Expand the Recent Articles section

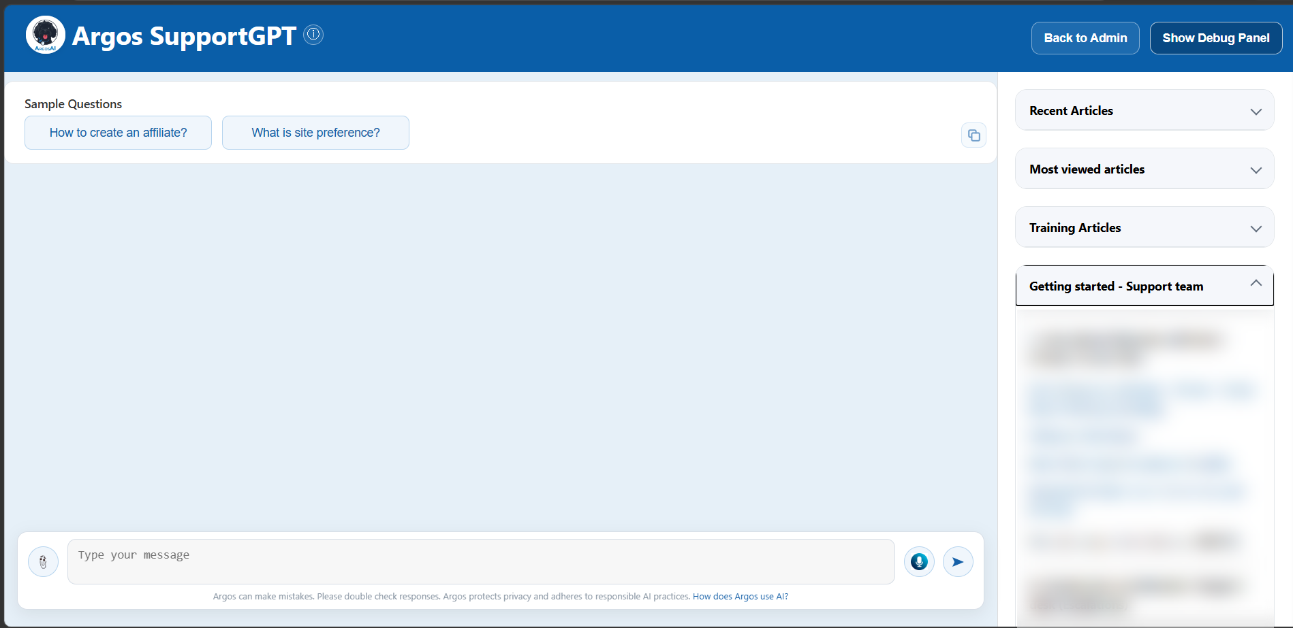tap(1144, 110)
